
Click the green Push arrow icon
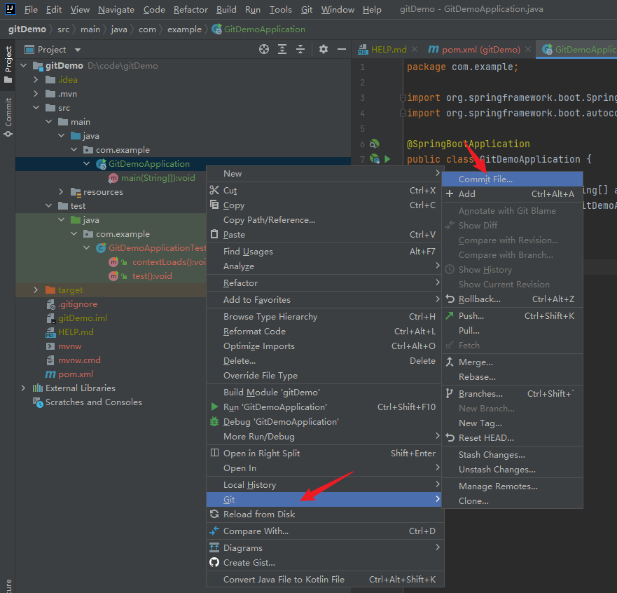[x=450, y=315]
